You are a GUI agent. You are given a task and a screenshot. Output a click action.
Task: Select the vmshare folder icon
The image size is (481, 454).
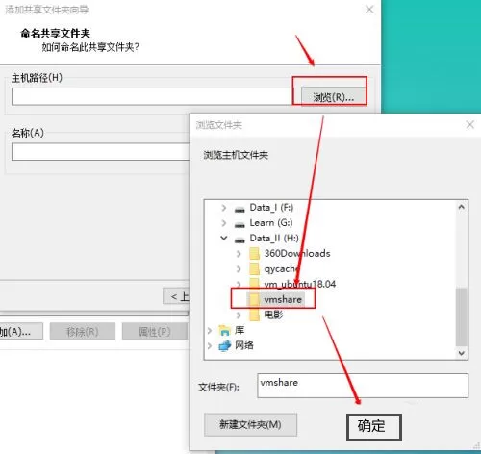[x=254, y=300]
